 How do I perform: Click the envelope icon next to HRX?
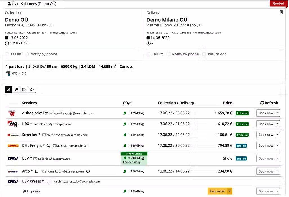pos(35,124)
